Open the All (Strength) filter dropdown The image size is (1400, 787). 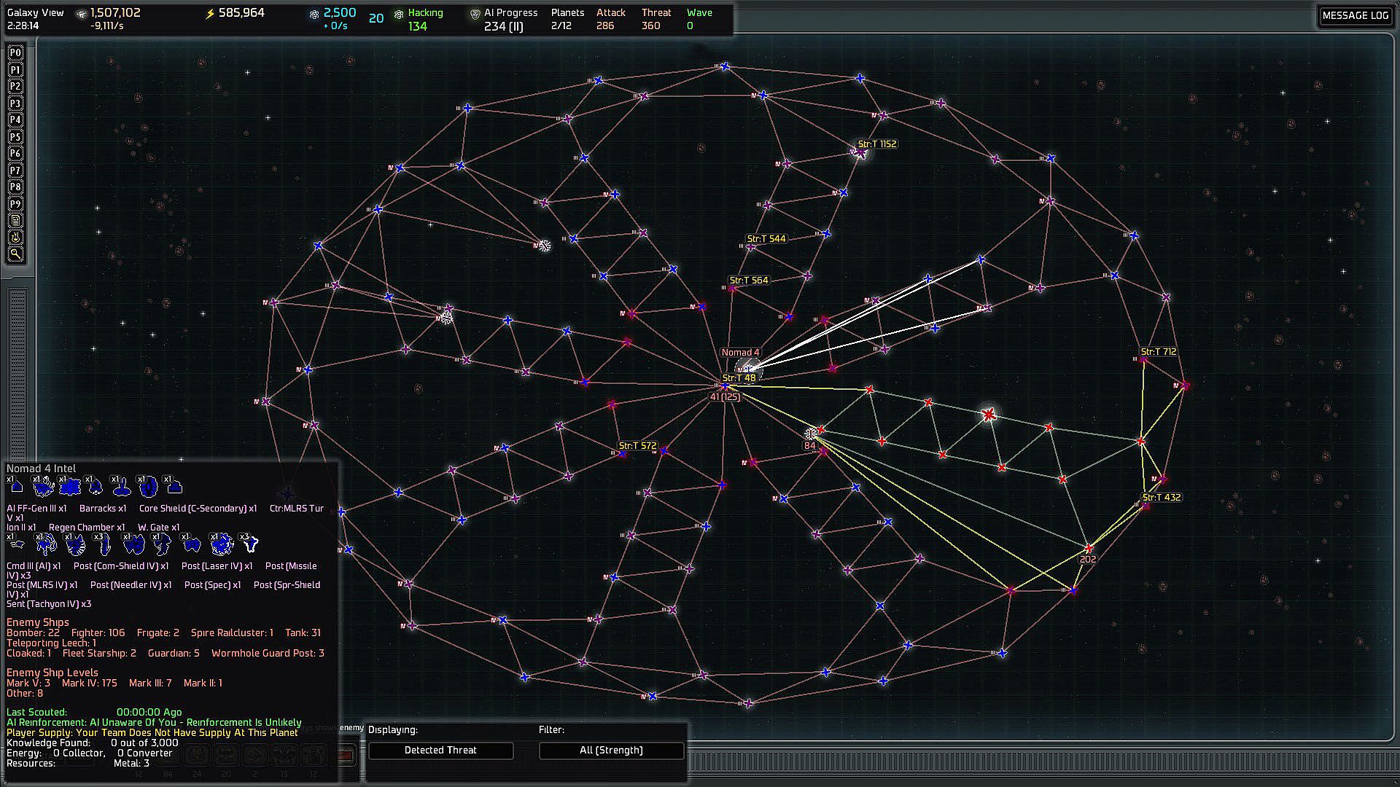[x=611, y=750]
